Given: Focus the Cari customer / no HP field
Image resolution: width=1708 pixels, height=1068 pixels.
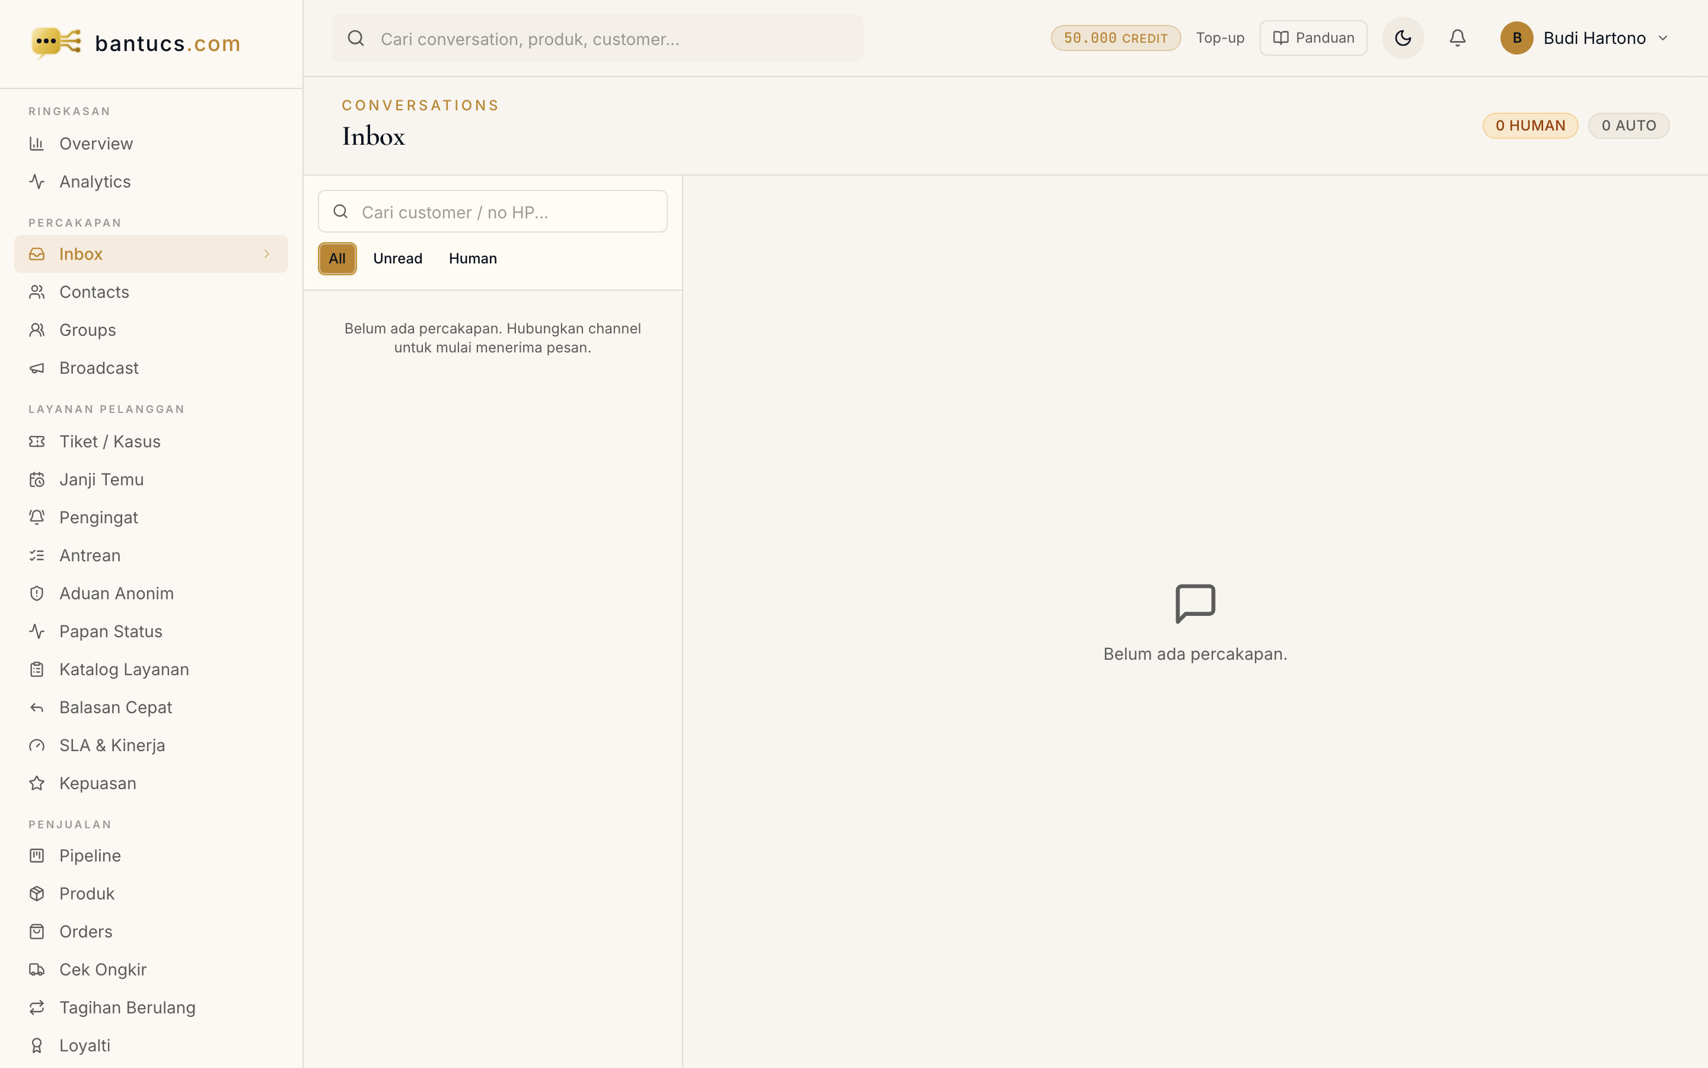Looking at the screenshot, I should tap(493, 211).
